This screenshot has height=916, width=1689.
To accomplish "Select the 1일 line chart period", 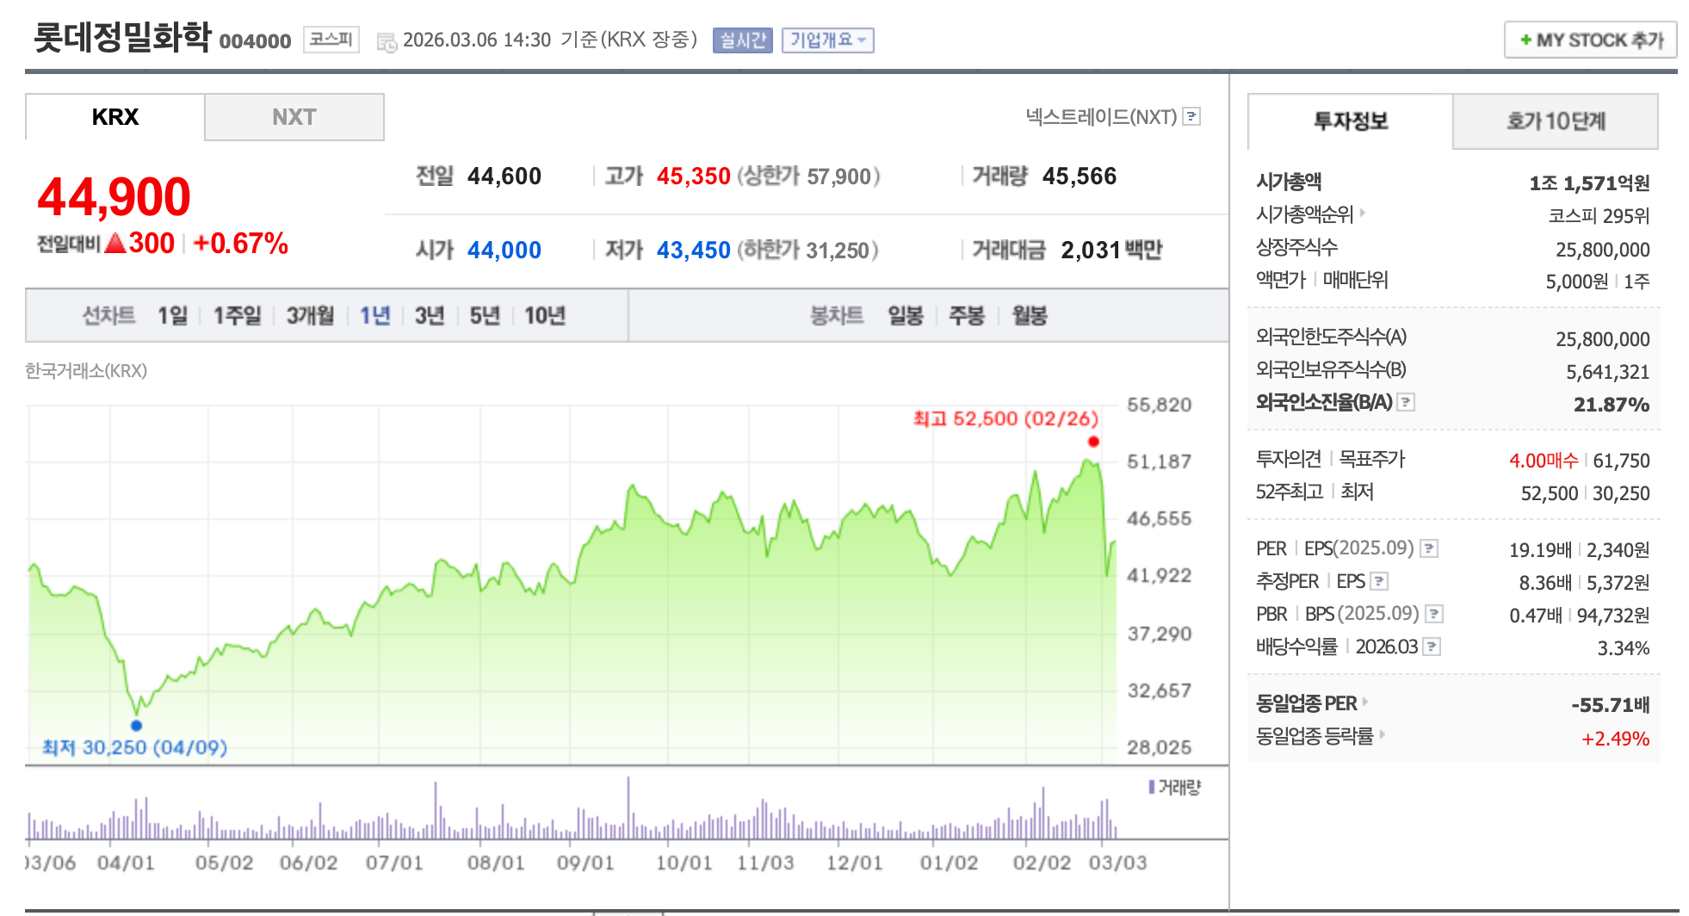I will point(172,316).
